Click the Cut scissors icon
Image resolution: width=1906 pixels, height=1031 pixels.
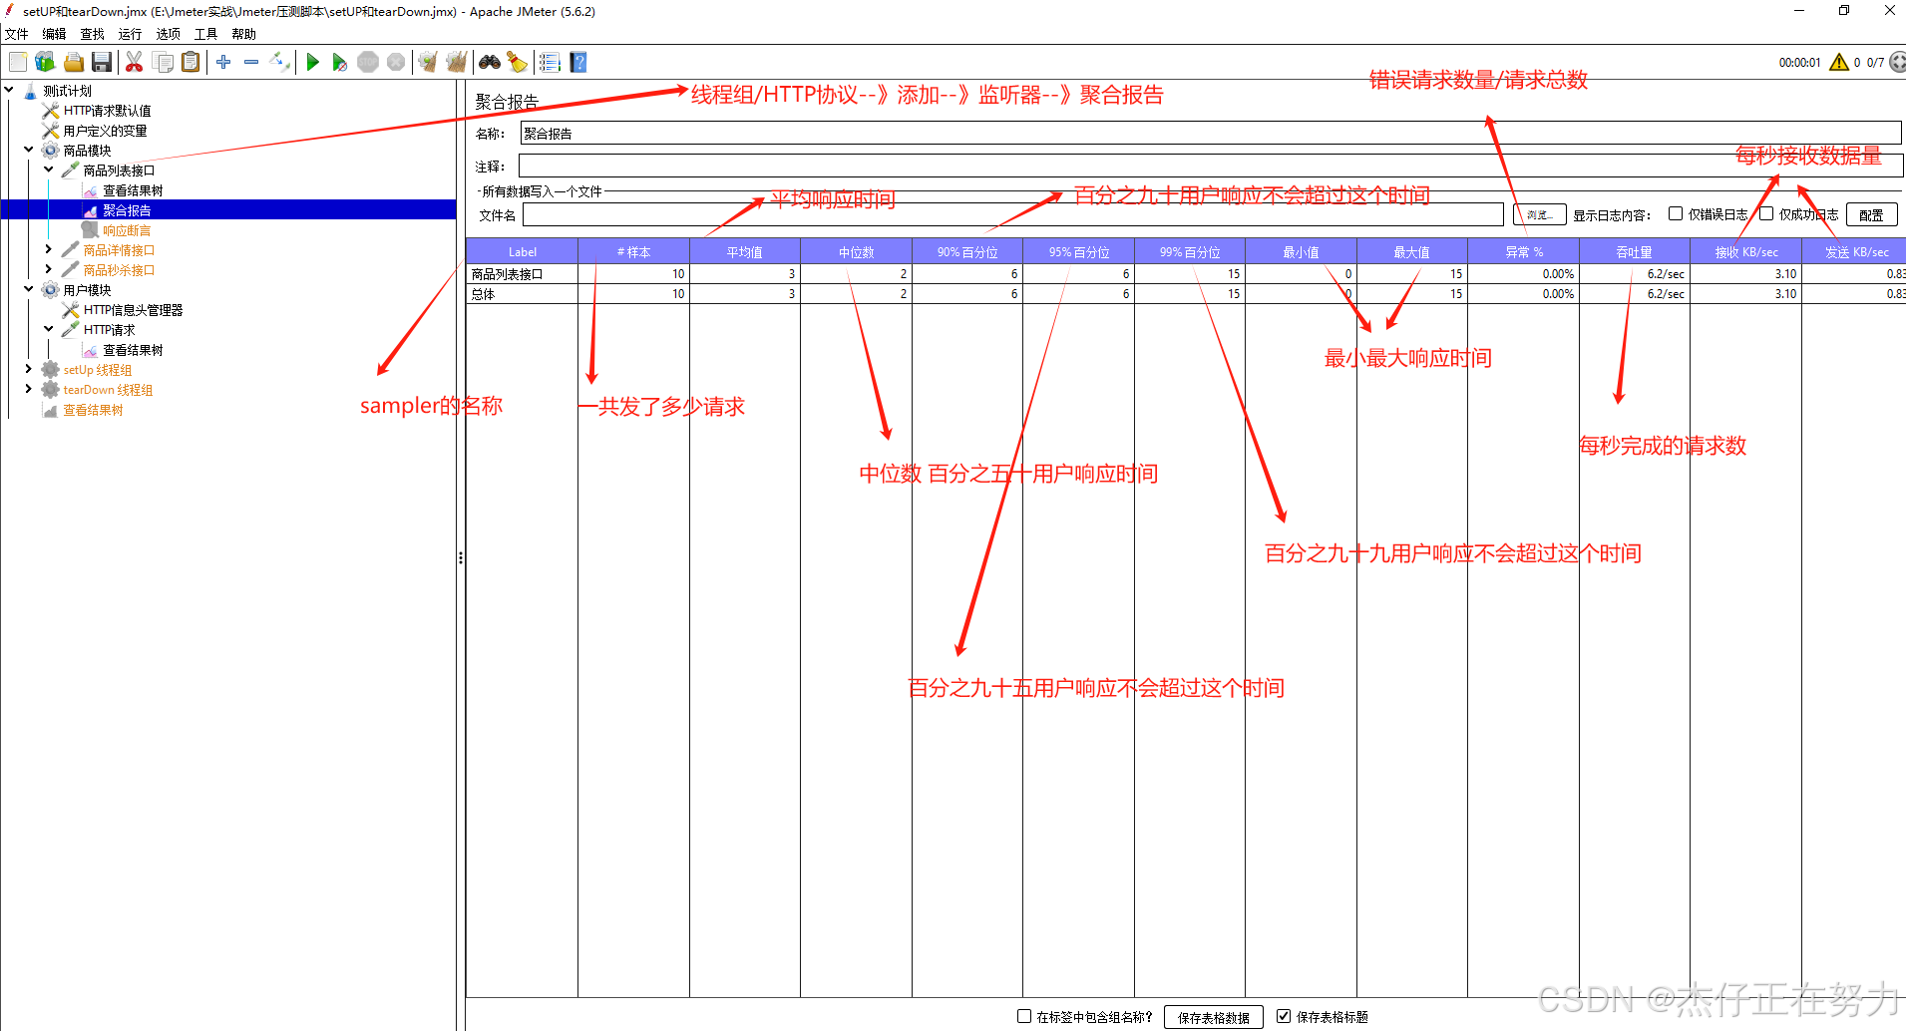pos(134,62)
